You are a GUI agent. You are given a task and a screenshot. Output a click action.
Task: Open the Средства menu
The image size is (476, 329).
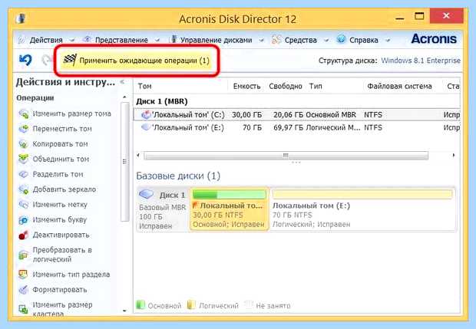[x=300, y=40]
